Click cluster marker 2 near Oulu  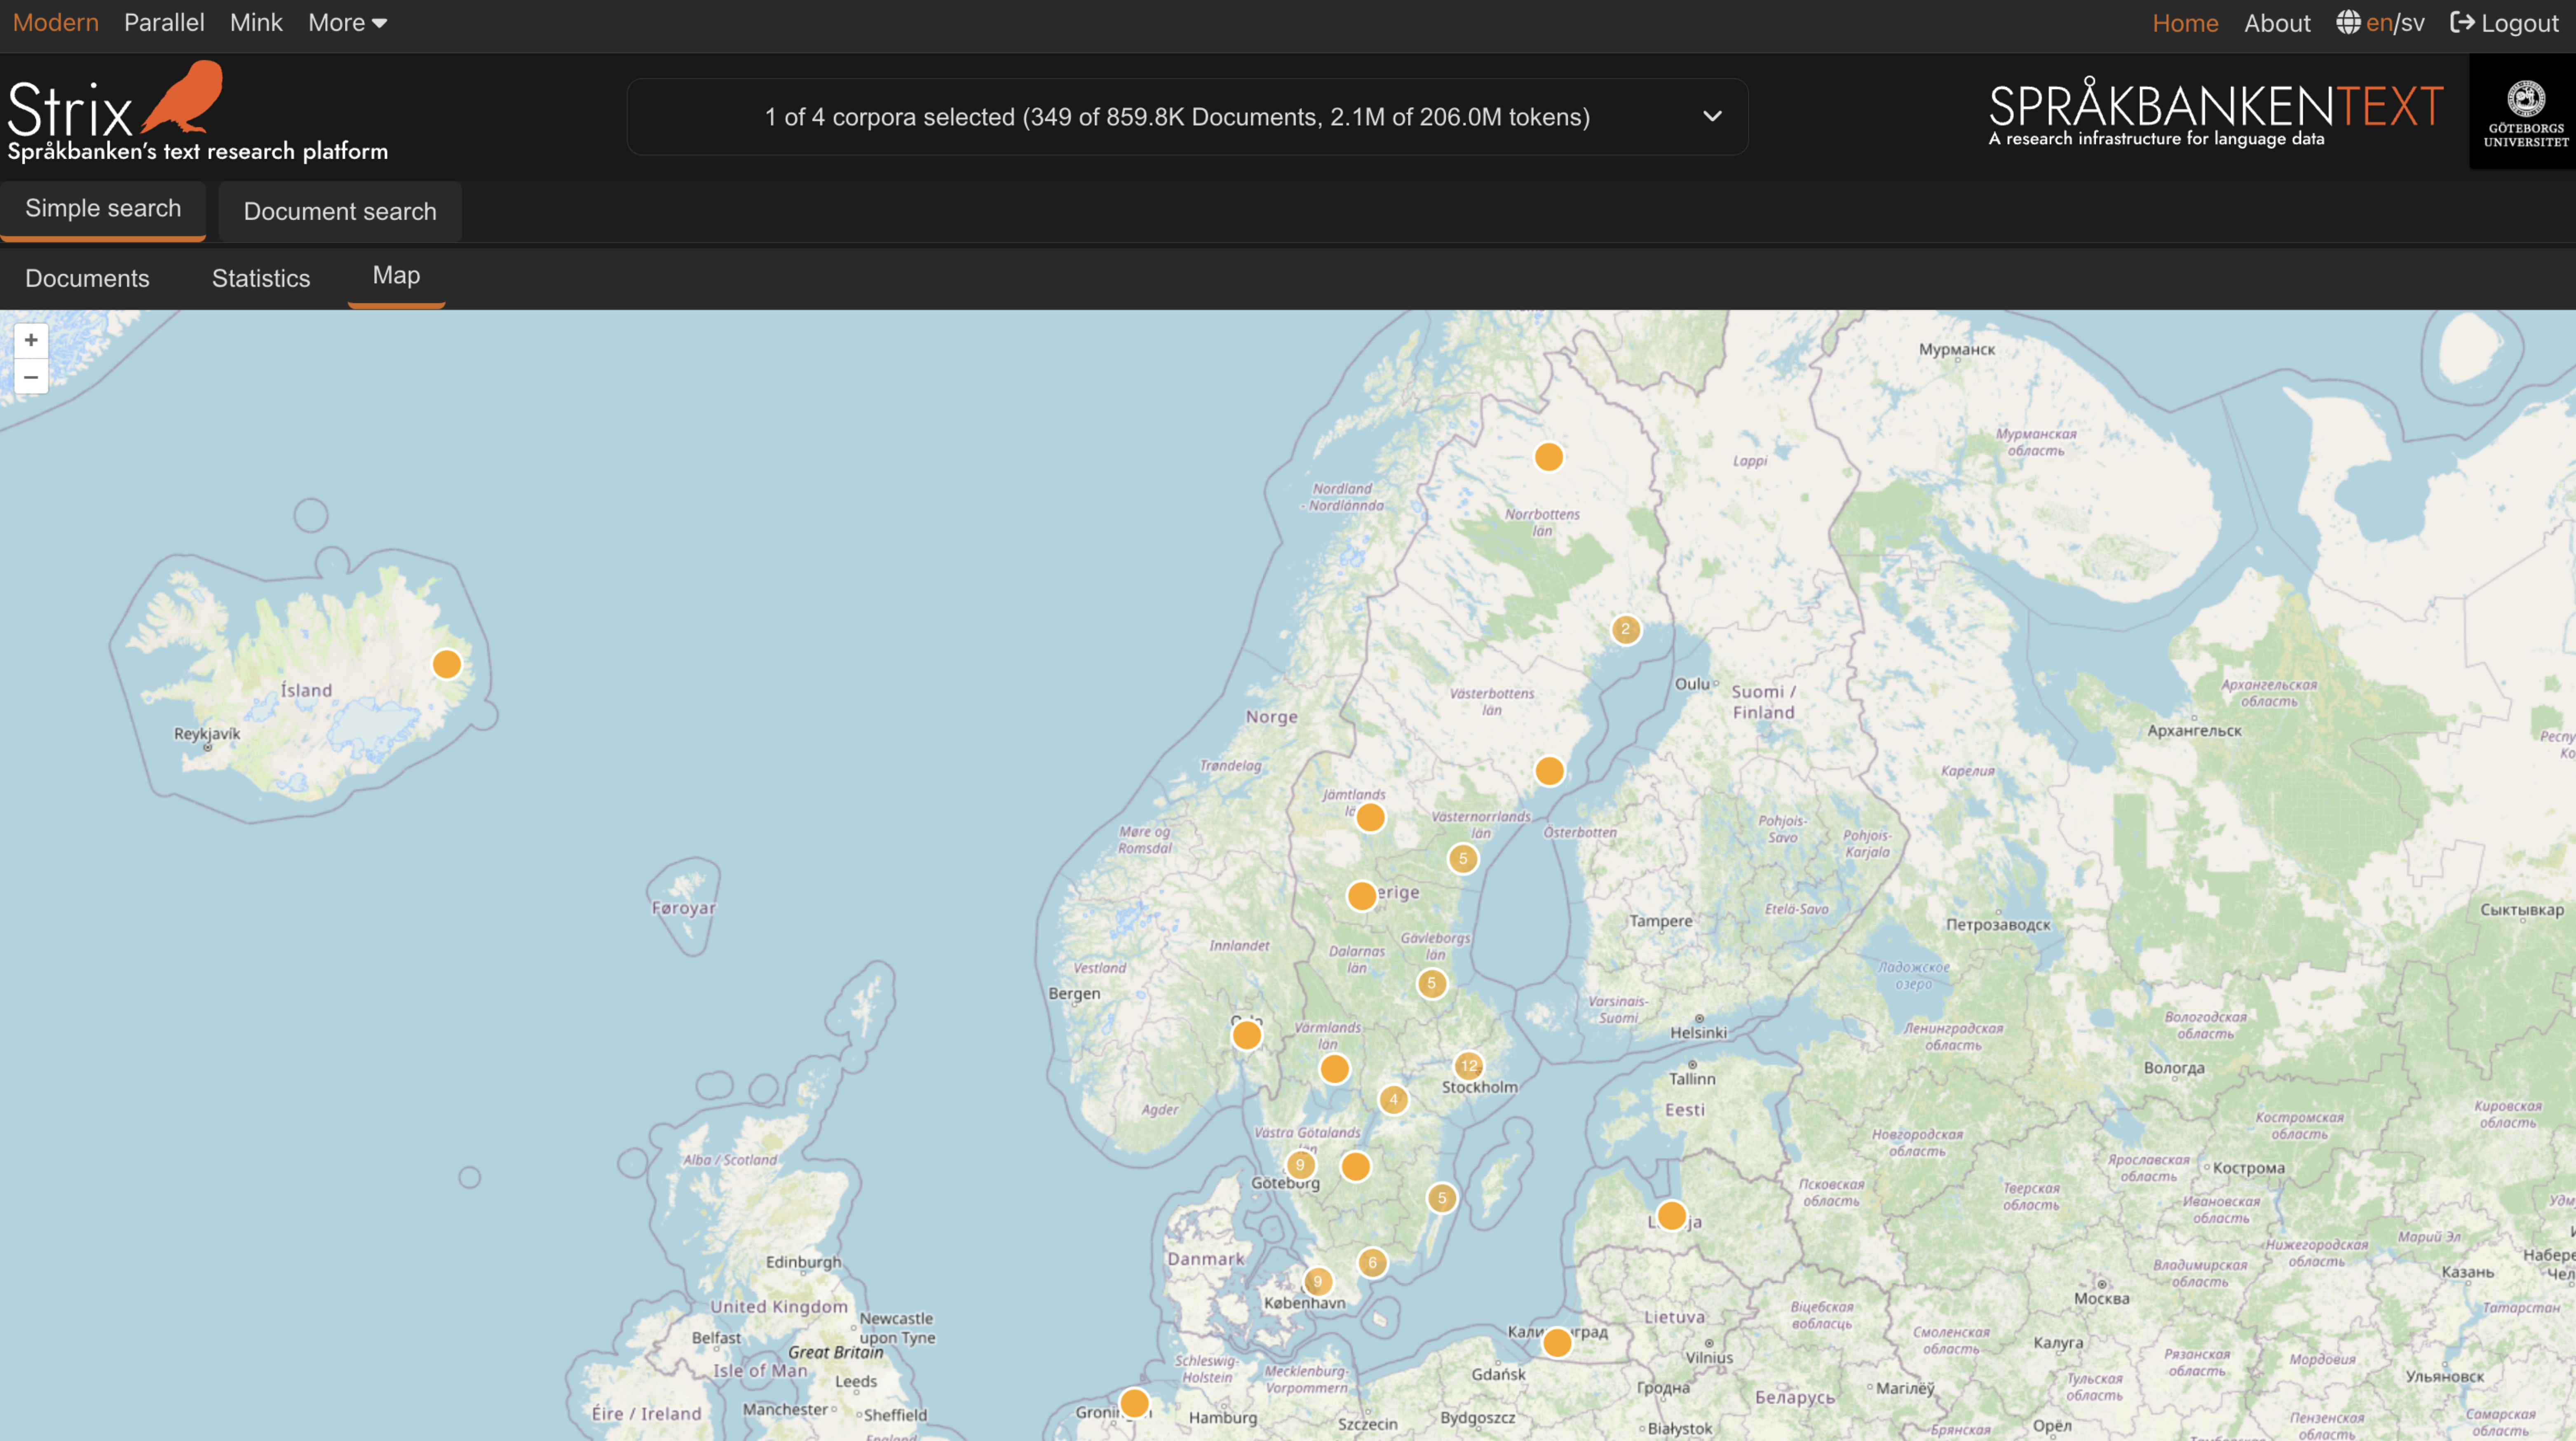(x=1626, y=629)
